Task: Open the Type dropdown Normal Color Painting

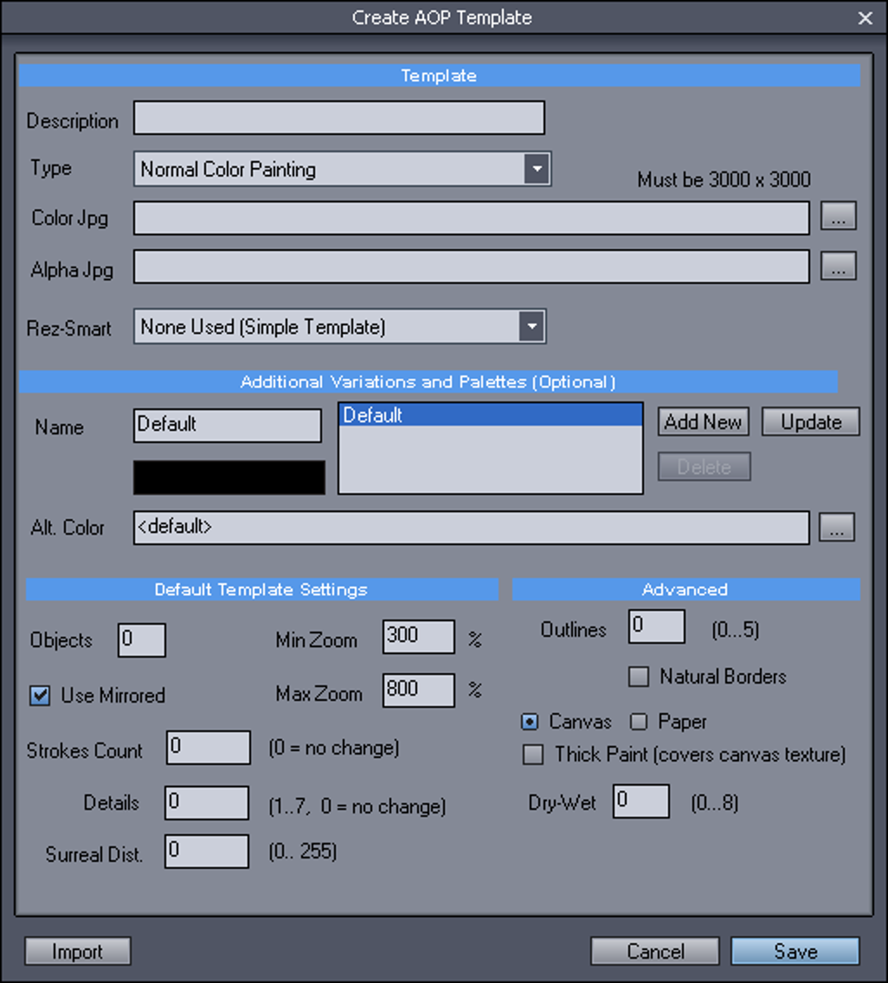Action: pos(342,169)
